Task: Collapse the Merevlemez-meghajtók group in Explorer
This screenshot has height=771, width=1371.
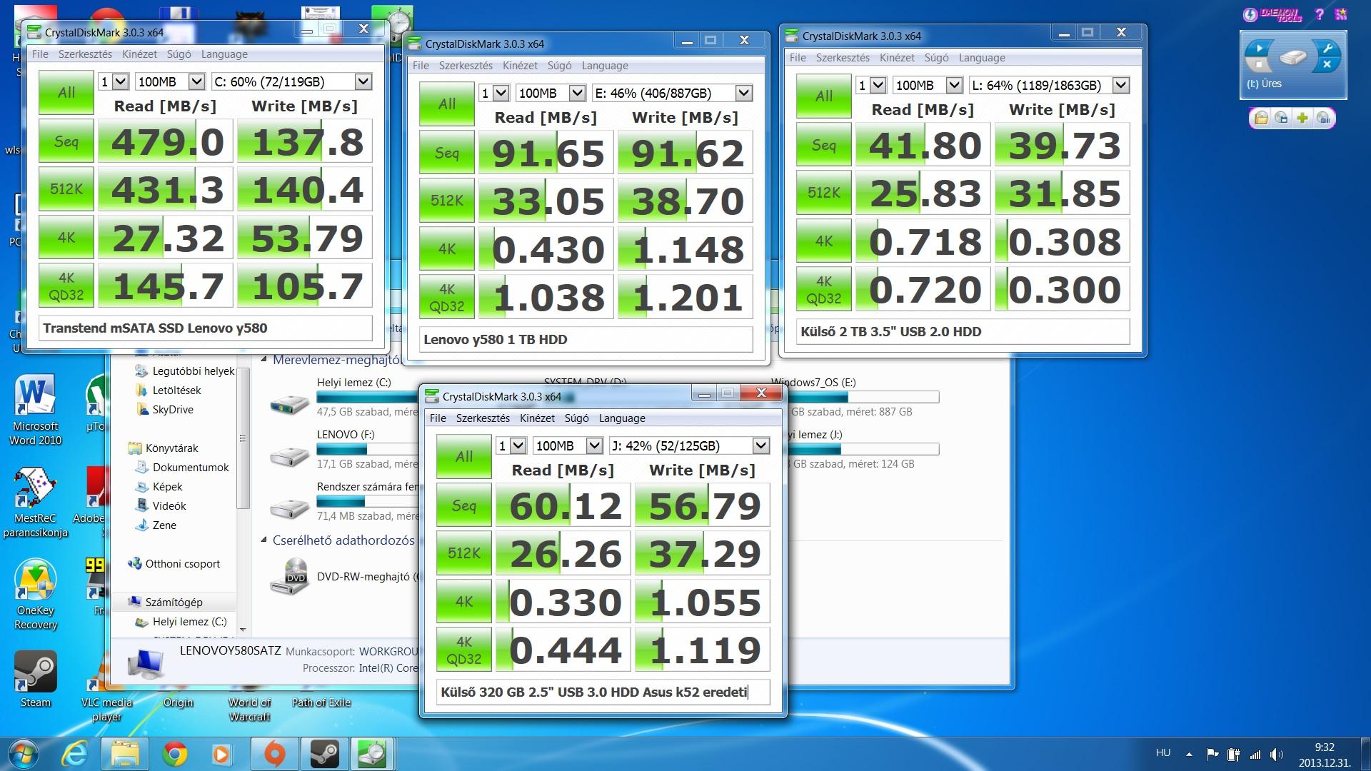Action: tap(264, 360)
